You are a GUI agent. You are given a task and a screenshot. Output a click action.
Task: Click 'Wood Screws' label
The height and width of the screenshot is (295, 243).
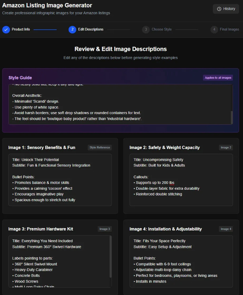(25, 282)
